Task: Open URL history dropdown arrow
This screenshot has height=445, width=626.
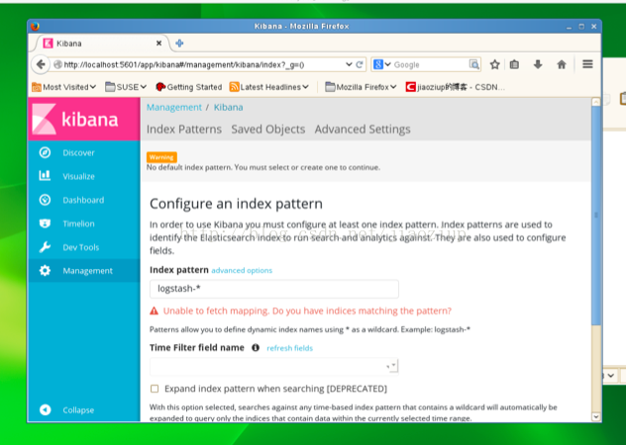Action: point(349,64)
